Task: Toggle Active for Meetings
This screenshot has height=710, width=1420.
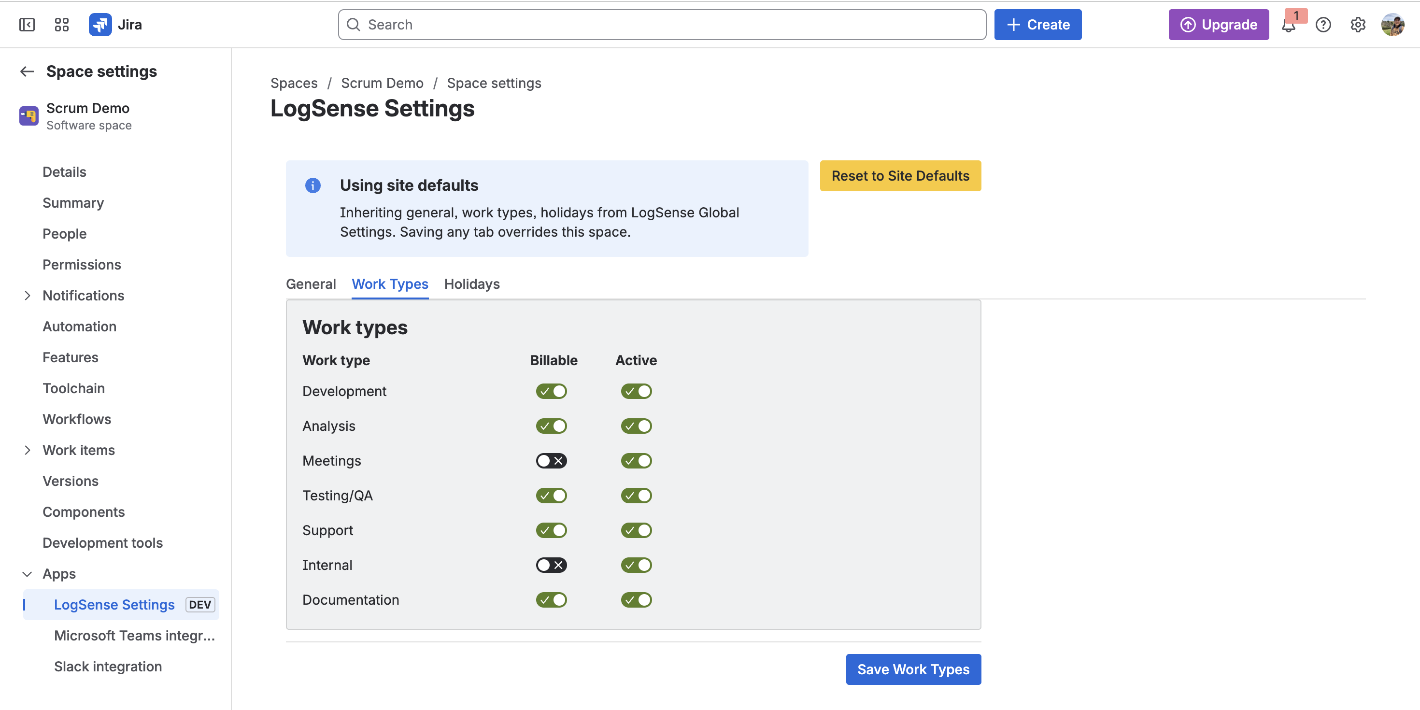Action: click(636, 460)
